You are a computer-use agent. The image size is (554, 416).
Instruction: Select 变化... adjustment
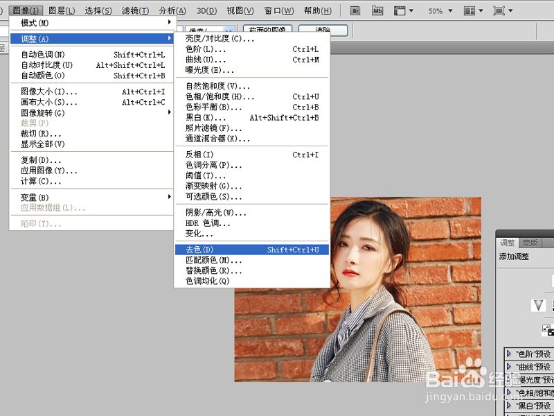pos(252,234)
